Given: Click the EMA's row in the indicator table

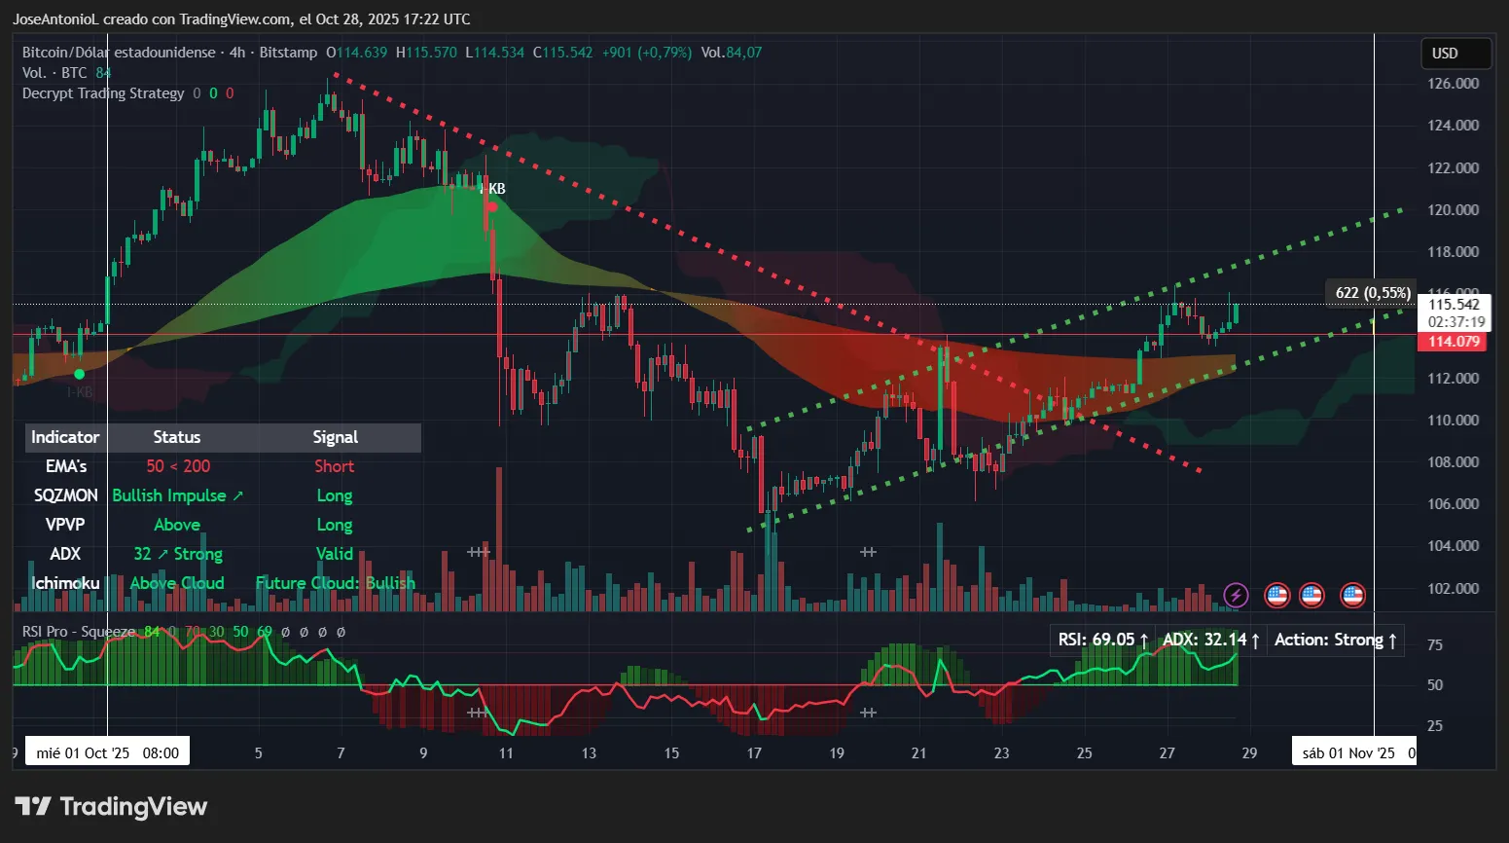Looking at the screenshot, I should (x=65, y=466).
